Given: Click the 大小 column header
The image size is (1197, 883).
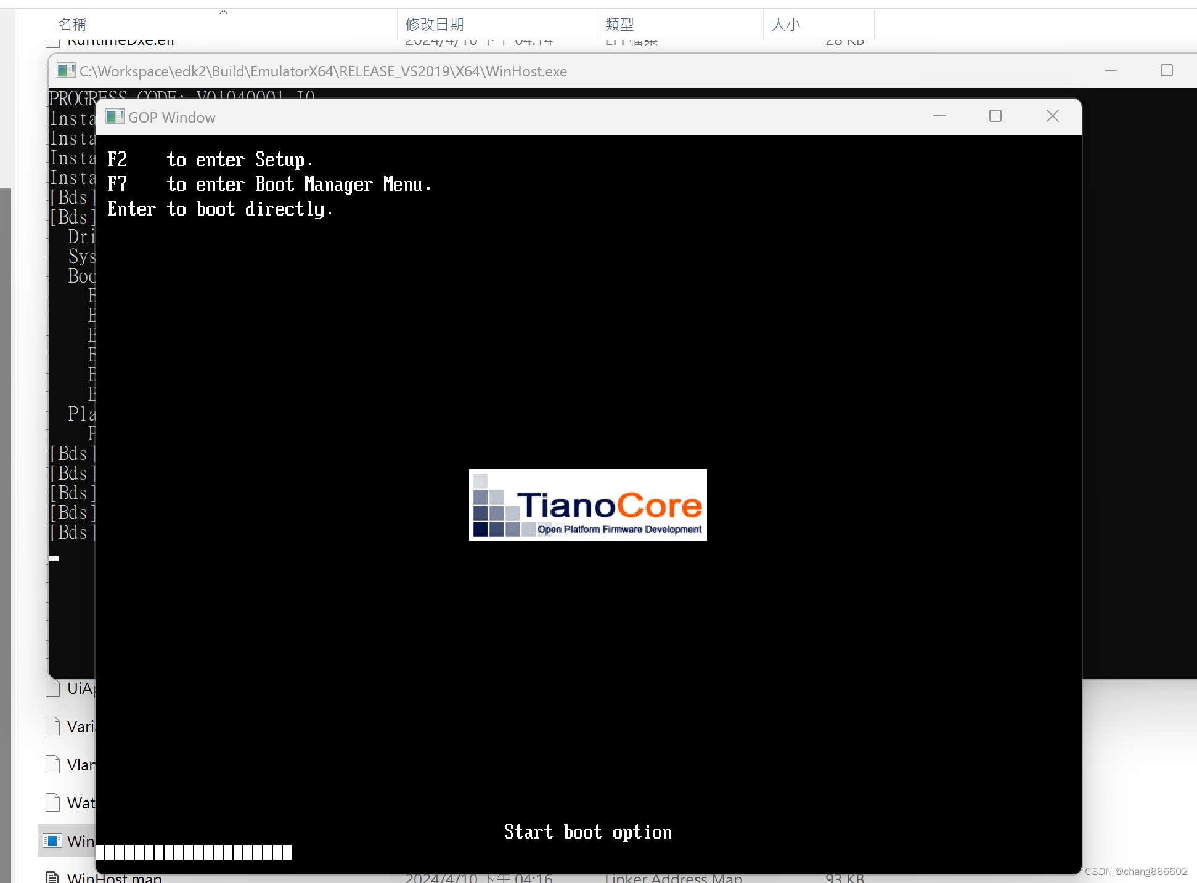Looking at the screenshot, I should coord(786,24).
